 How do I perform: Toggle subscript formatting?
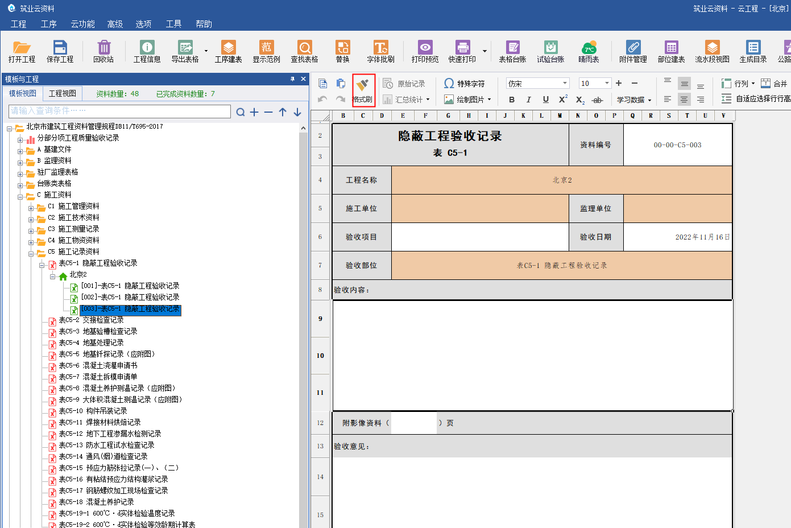(580, 100)
